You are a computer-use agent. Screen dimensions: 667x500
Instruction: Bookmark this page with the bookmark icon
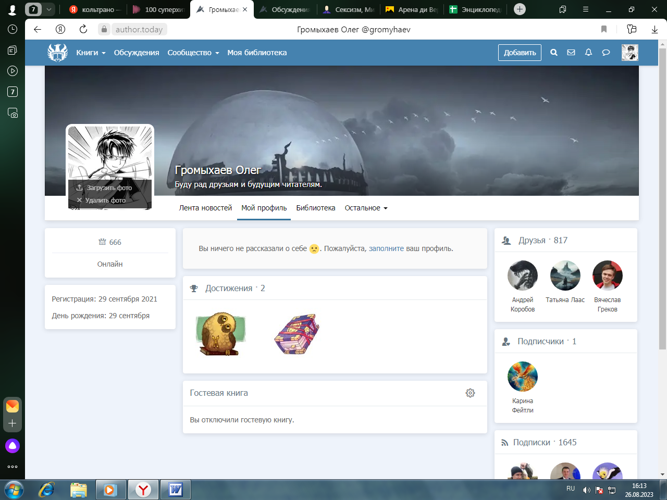tap(604, 30)
